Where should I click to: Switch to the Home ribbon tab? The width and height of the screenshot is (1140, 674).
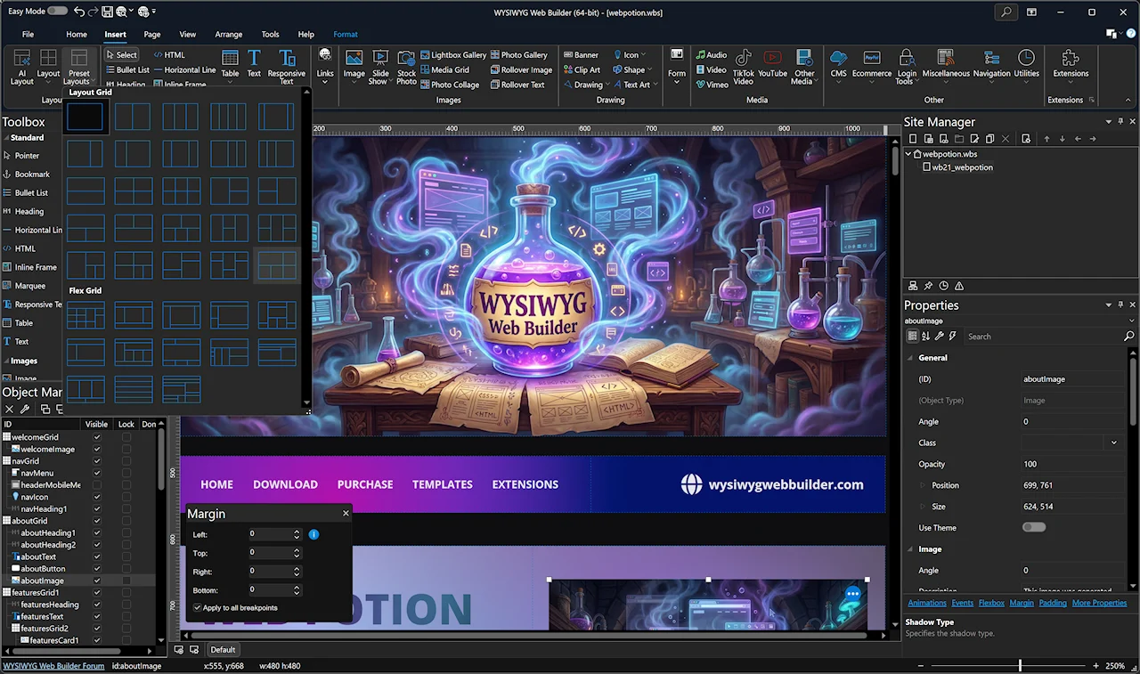77,35
